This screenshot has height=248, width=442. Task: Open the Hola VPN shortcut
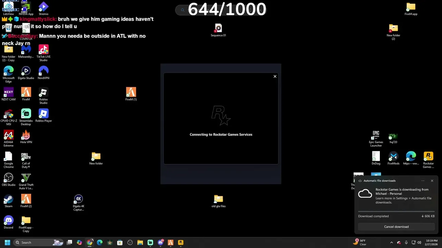click(26, 137)
